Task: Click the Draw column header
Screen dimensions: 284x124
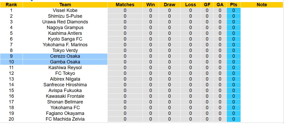Action: (169, 5)
